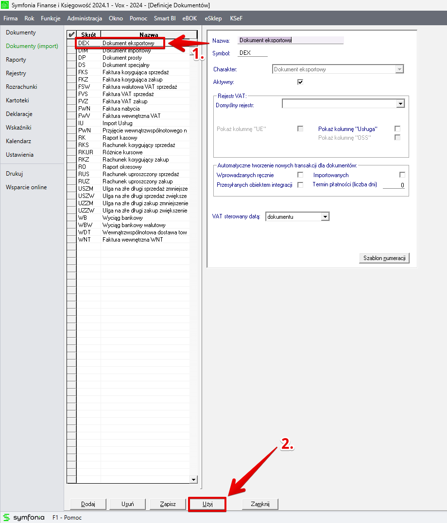Toggle the Aktywny checkbox
Image resolution: width=447 pixels, height=523 pixels.
pos(300,82)
